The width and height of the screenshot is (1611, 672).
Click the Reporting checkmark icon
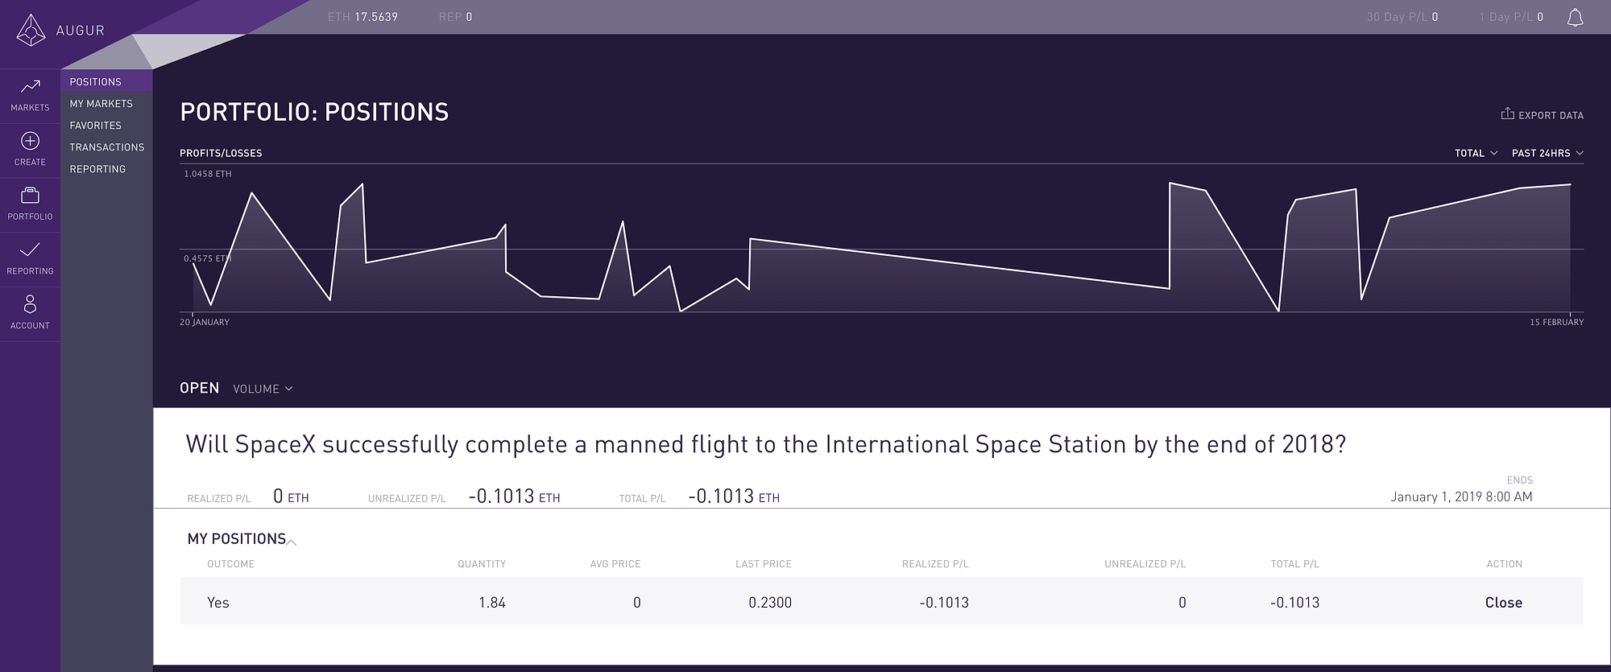tap(30, 250)
